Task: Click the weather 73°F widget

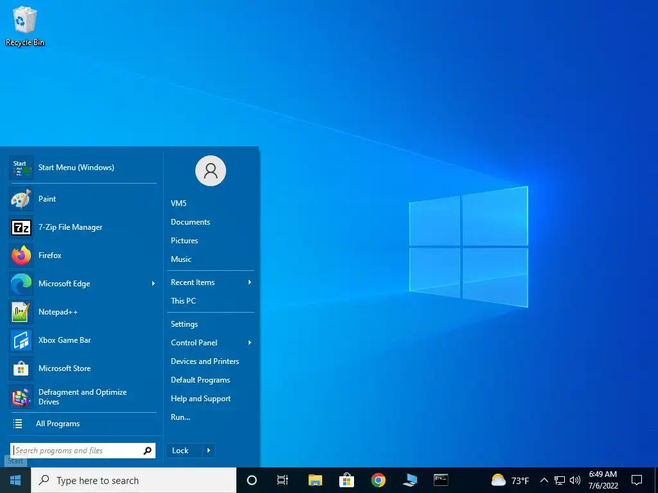Action: click(510, 480)
